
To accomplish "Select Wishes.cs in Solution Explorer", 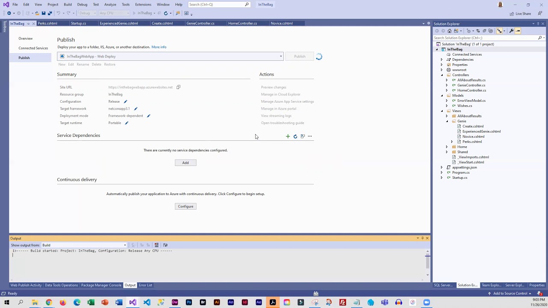I will [465, 106].
